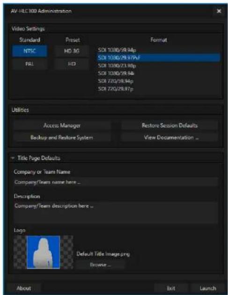Select format SDI 1080/23.98p
Image resolution: width=228 pixels, height=295 pixels.
pos(158,65)
